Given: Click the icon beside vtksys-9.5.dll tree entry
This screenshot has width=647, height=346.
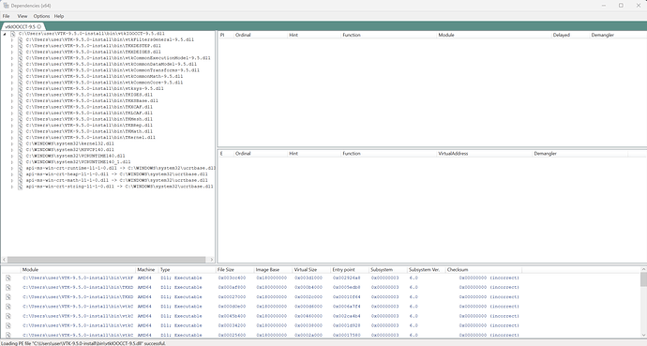Looking at the screenshot, I should pyautogui.click(x=21, y=89).
